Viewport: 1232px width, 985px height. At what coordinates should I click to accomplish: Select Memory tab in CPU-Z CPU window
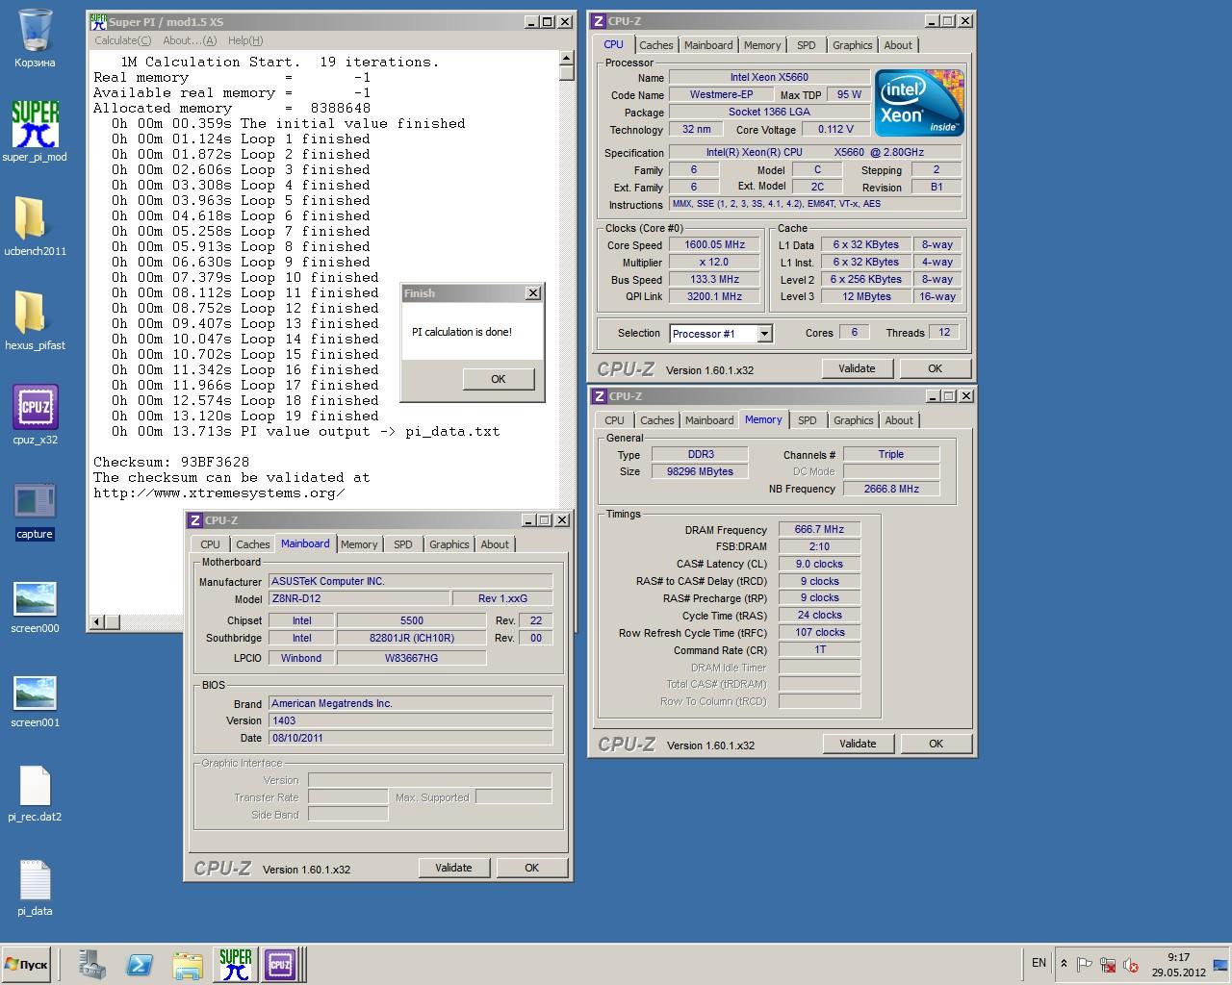pyautogui.click(x=762, y=45)
